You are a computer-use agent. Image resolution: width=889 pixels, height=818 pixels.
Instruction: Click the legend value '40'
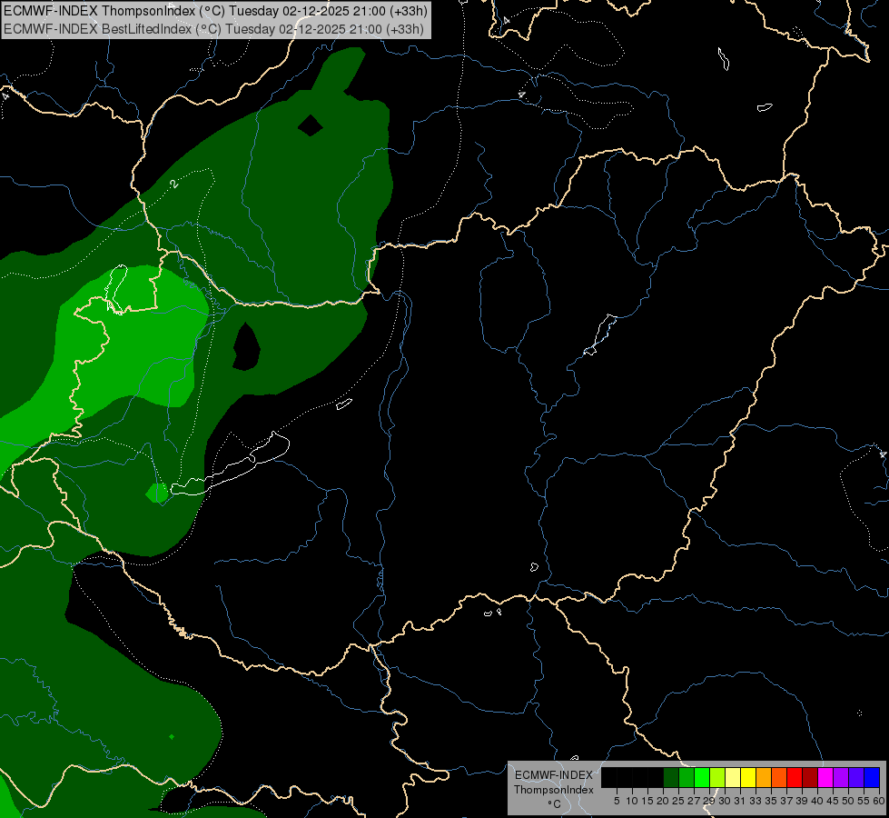[817, 801]
